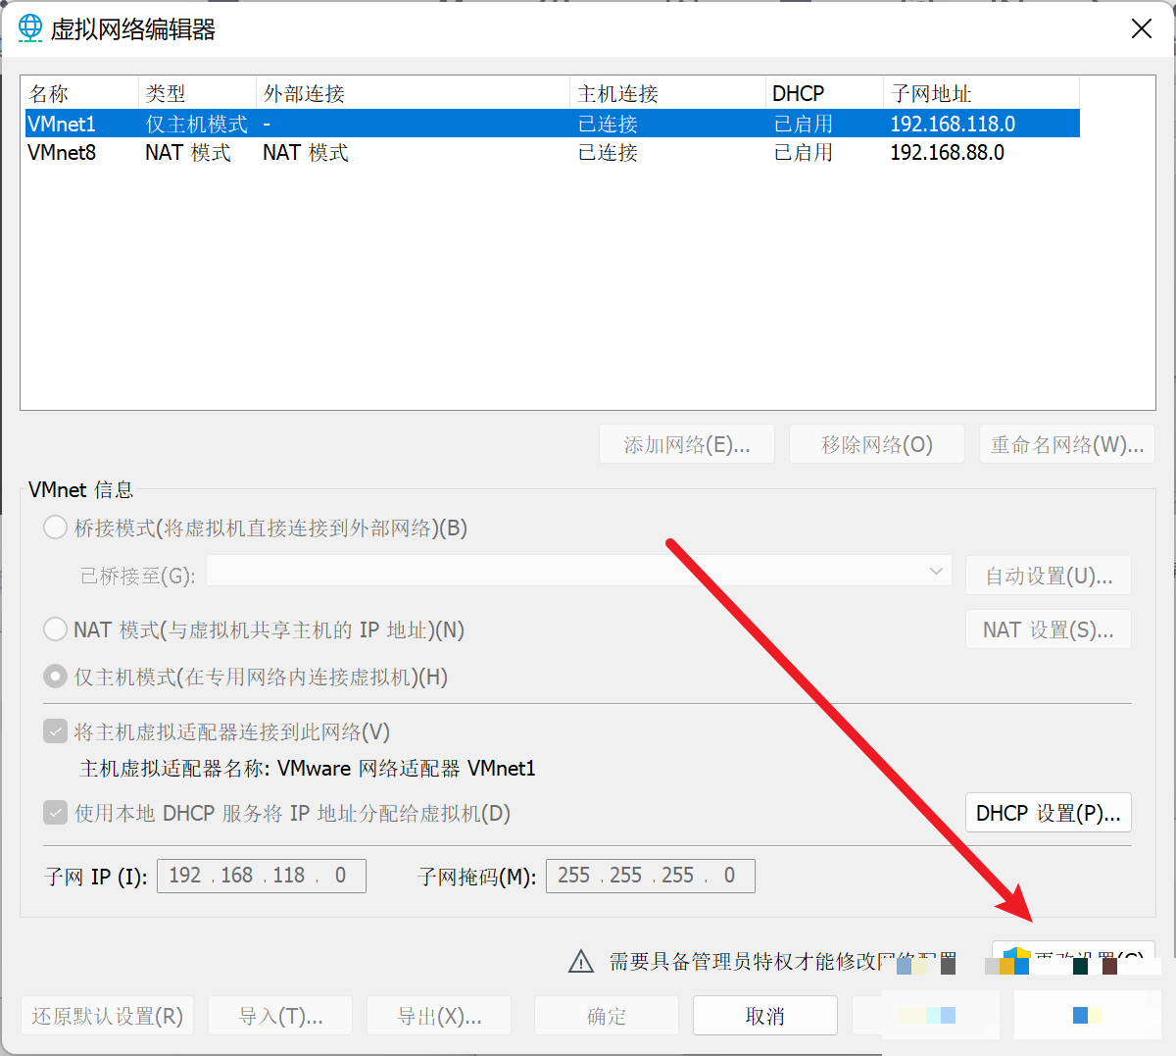Close the Virtual Network Editor window
This screenshot has width=1176, height=1056.
click(x=1142, y=28)
